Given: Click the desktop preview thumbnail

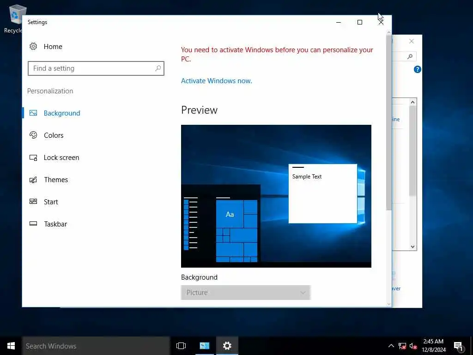Looking at the screenshot, I should 276,196.
